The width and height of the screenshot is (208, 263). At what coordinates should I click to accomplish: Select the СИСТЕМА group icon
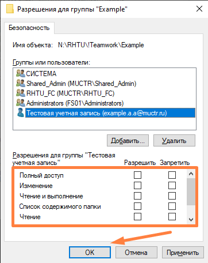pyautogui.click(x=21, y=73)
